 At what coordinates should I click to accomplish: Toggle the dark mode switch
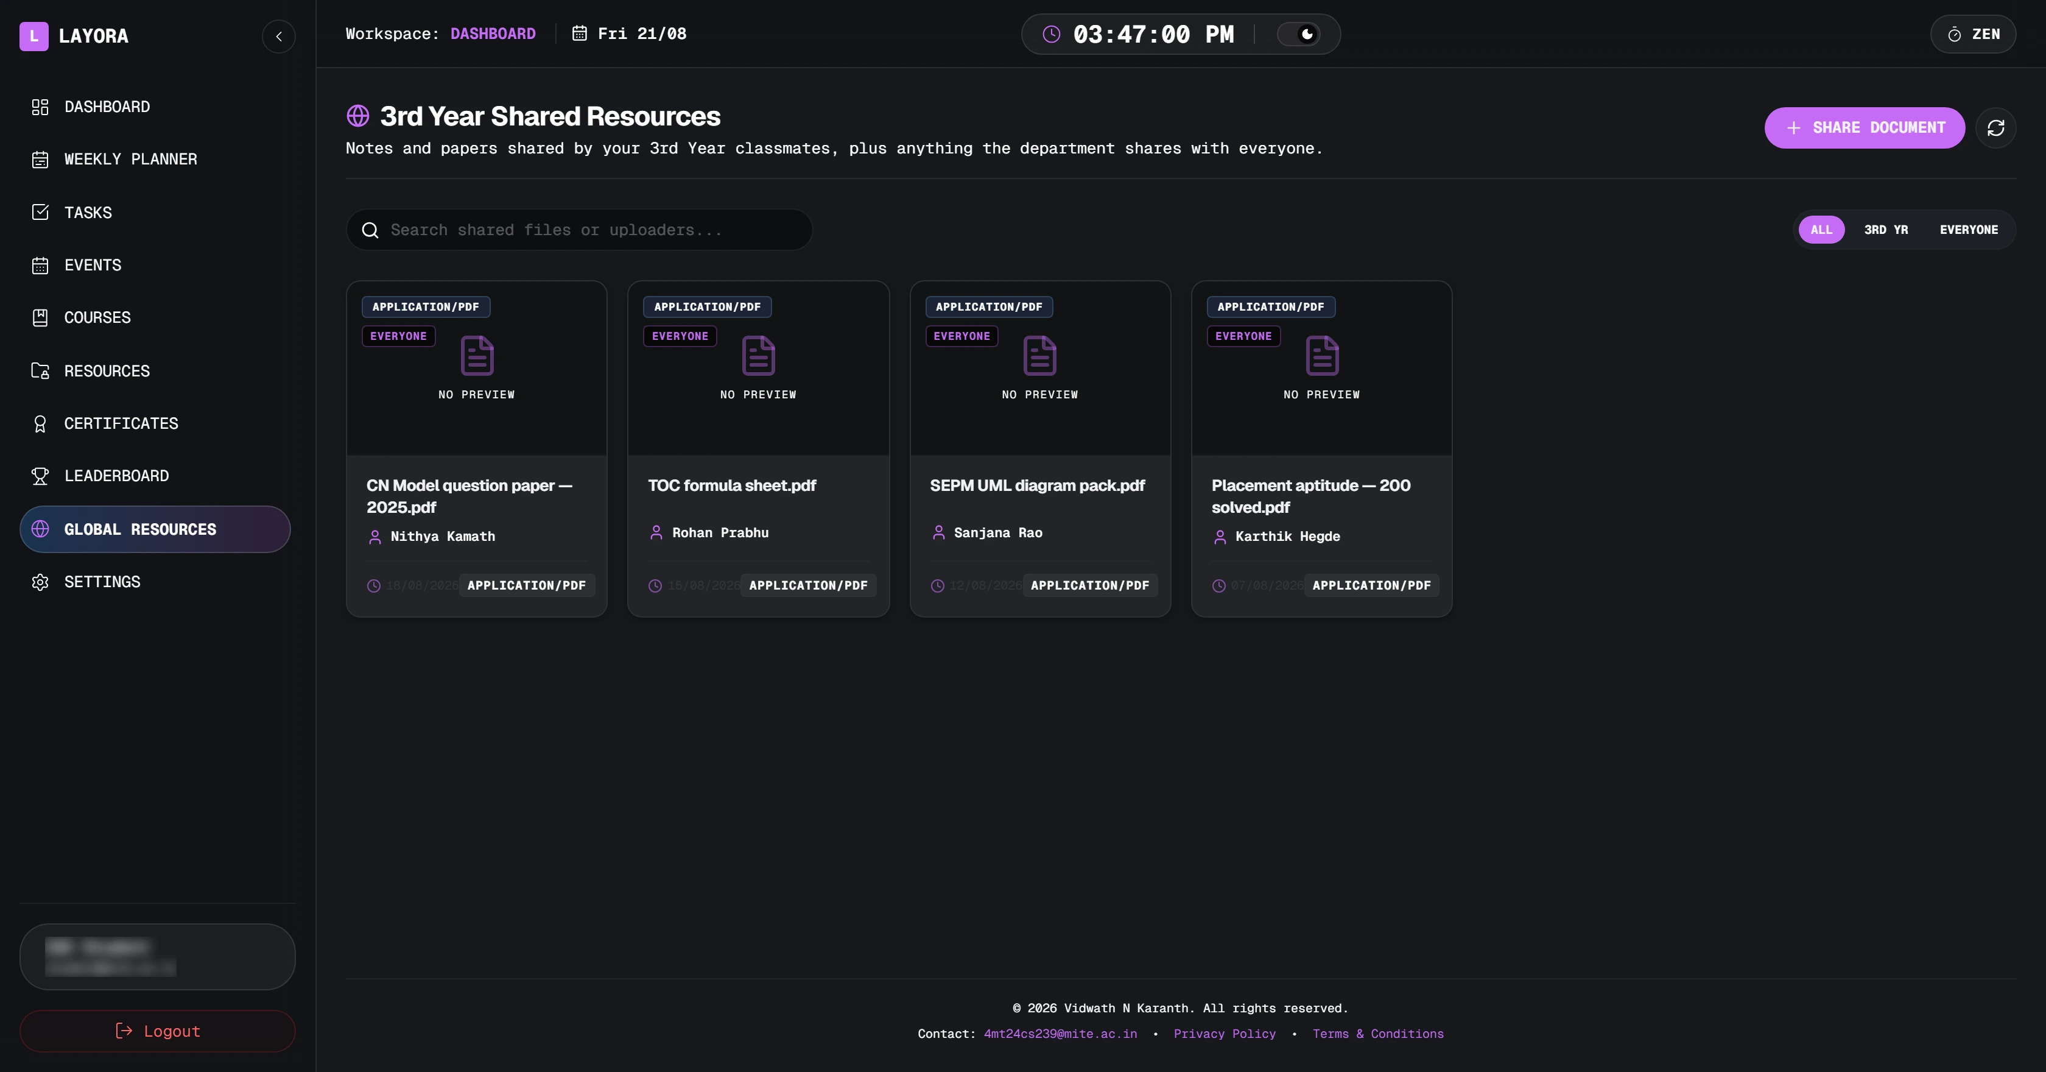1298,34
